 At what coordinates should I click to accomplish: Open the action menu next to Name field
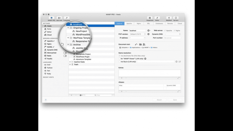coord(149,30)
